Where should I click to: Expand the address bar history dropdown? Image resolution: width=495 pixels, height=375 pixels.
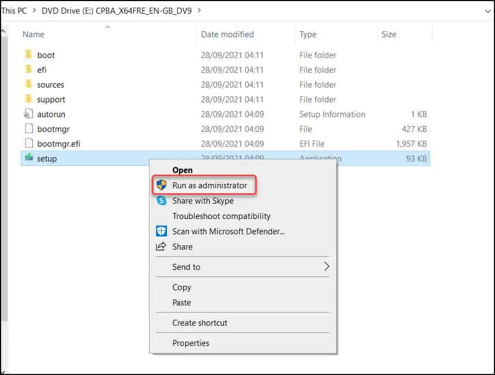[487, 11]
